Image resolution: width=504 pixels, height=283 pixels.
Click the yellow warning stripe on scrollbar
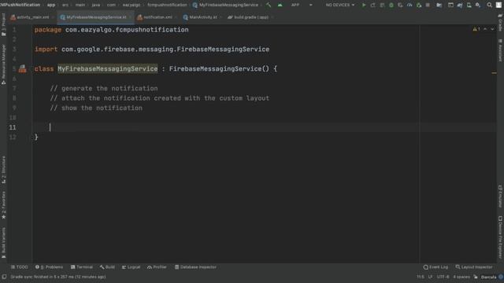click(x=494, y=73)
